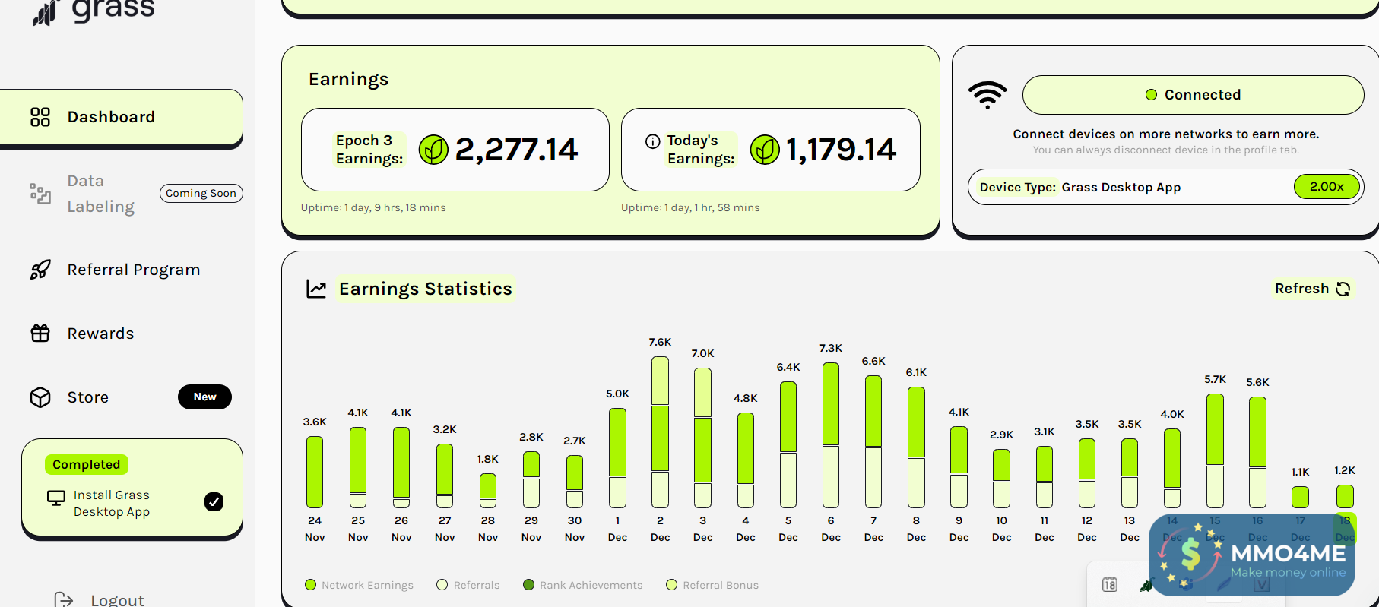This screenshot has width=1379, height=607.
Task: Click the 4 Dec 4.8K bar
Action: click(x=746, y=460)
